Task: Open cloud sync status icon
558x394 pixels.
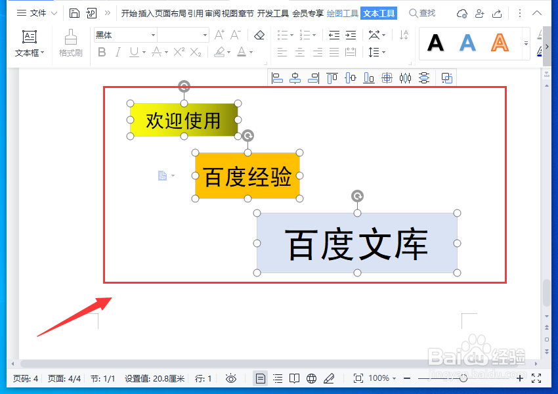Action: [462, 14]
